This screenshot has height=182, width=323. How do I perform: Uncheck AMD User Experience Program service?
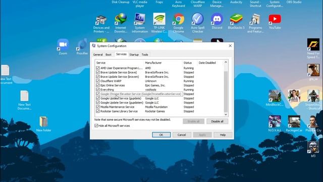[97, 68]
